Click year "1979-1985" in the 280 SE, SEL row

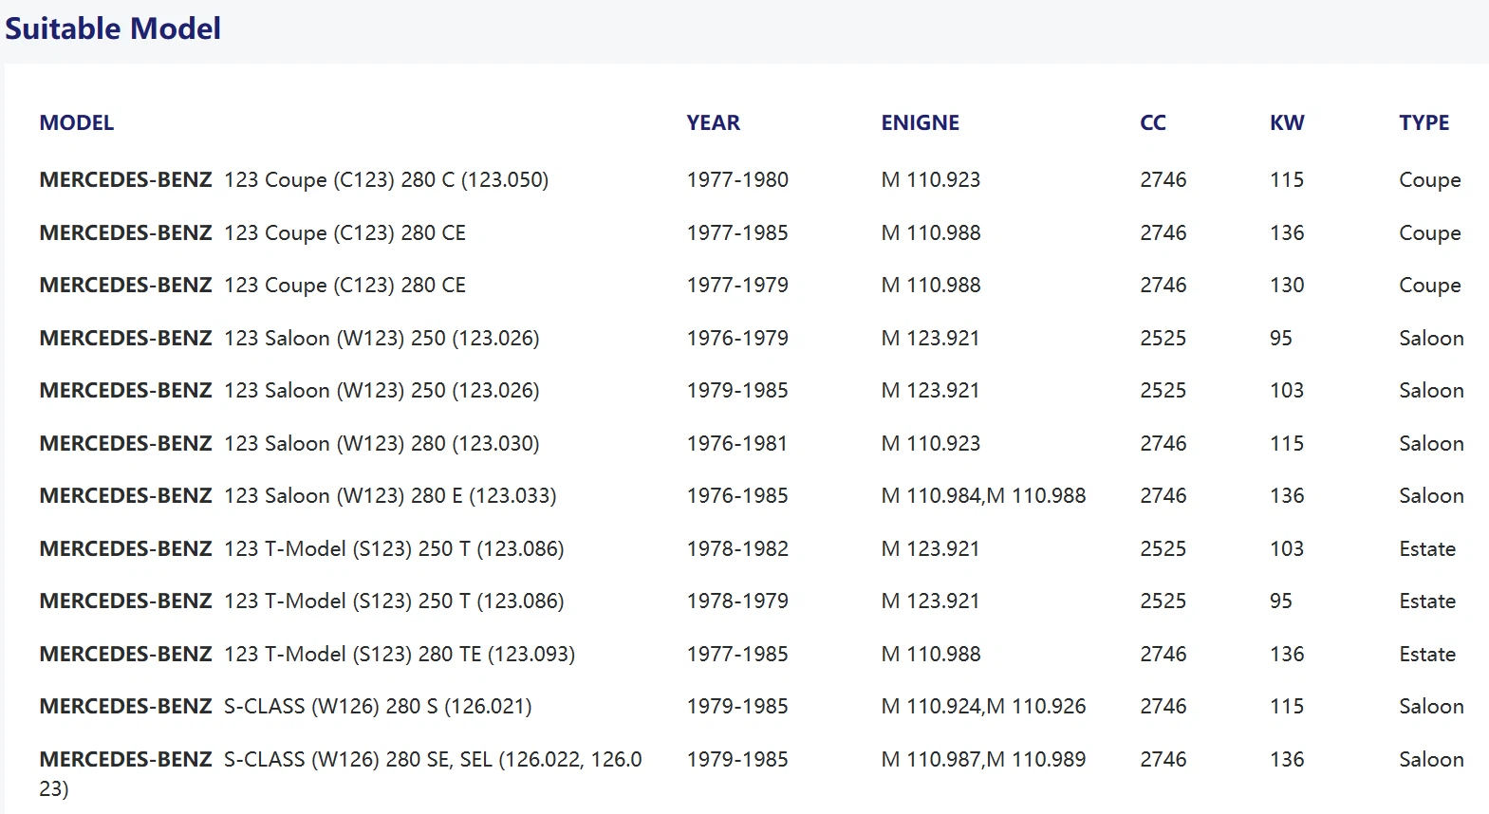(x=737, y=759)
